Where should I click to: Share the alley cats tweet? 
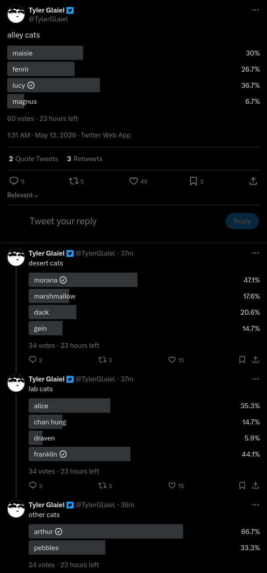click(x=253, y=181)
